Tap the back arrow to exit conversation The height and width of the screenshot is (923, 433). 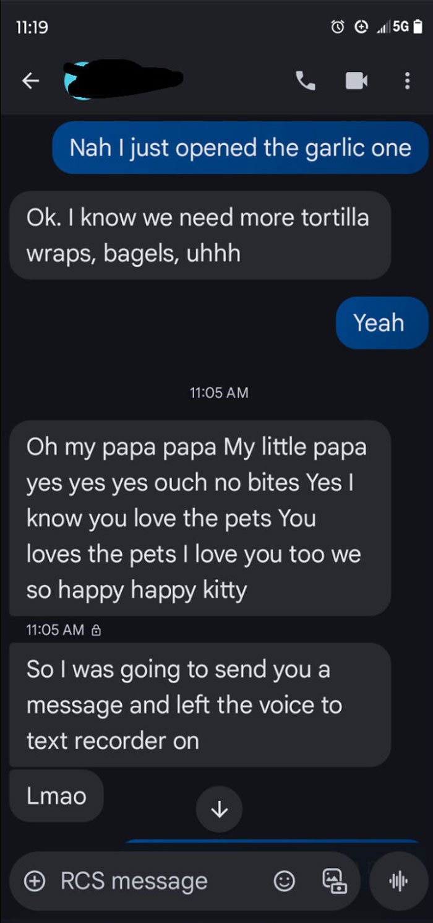[x=30, y=80]
